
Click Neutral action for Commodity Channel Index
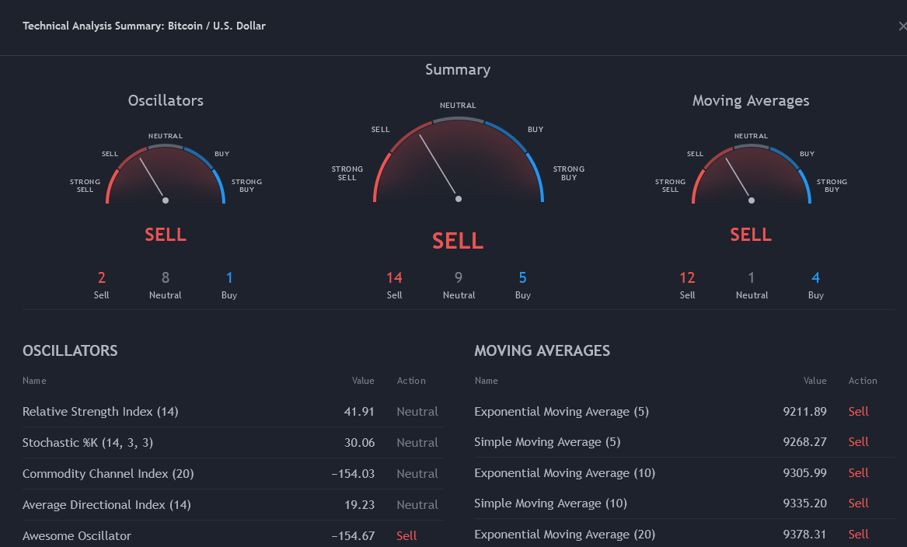tap(417, 474)
